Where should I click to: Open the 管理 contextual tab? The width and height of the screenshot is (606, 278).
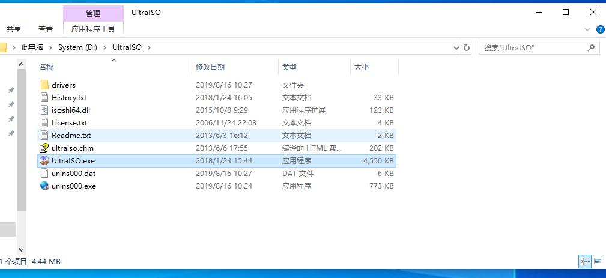[x=93, y=14]
